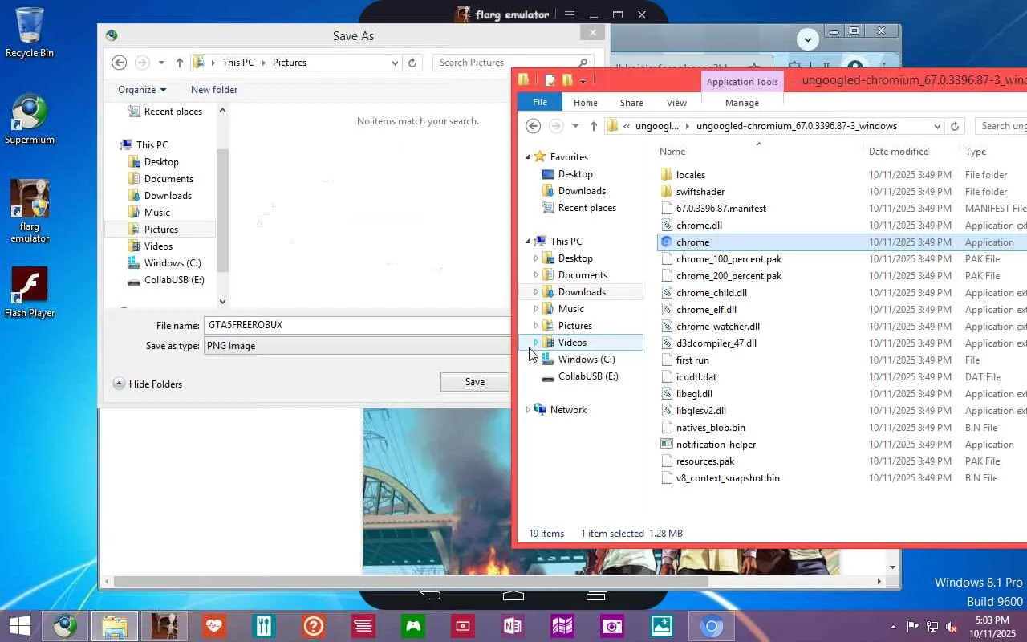Open the Camera app on the taskbar
The height and width of the screenshot is (642, 1027).
coord(611,626)
